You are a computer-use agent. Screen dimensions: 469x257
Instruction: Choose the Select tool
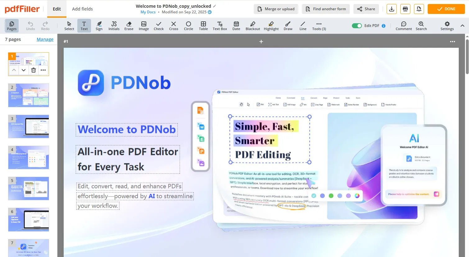coord(69,26)
